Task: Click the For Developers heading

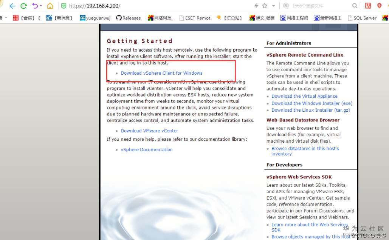Action: 284,165
